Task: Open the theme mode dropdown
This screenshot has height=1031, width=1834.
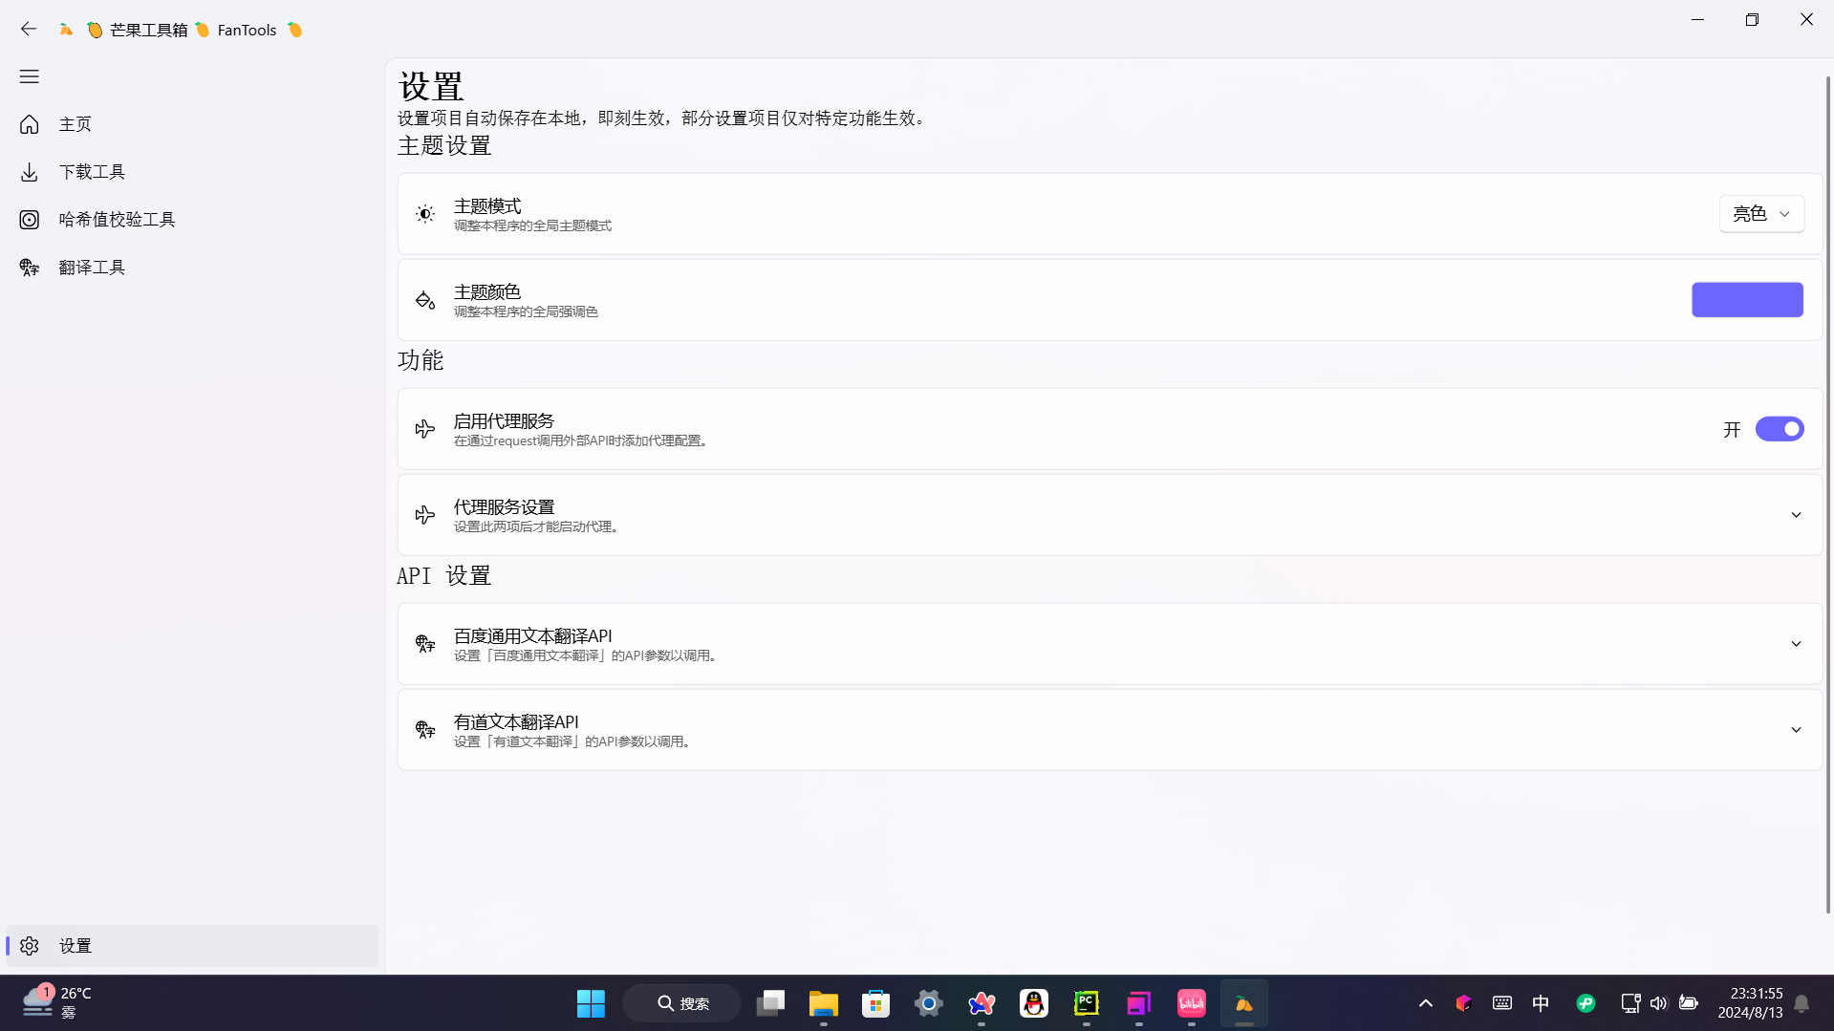Action: pyautogui.click(x=1760, y=214)
